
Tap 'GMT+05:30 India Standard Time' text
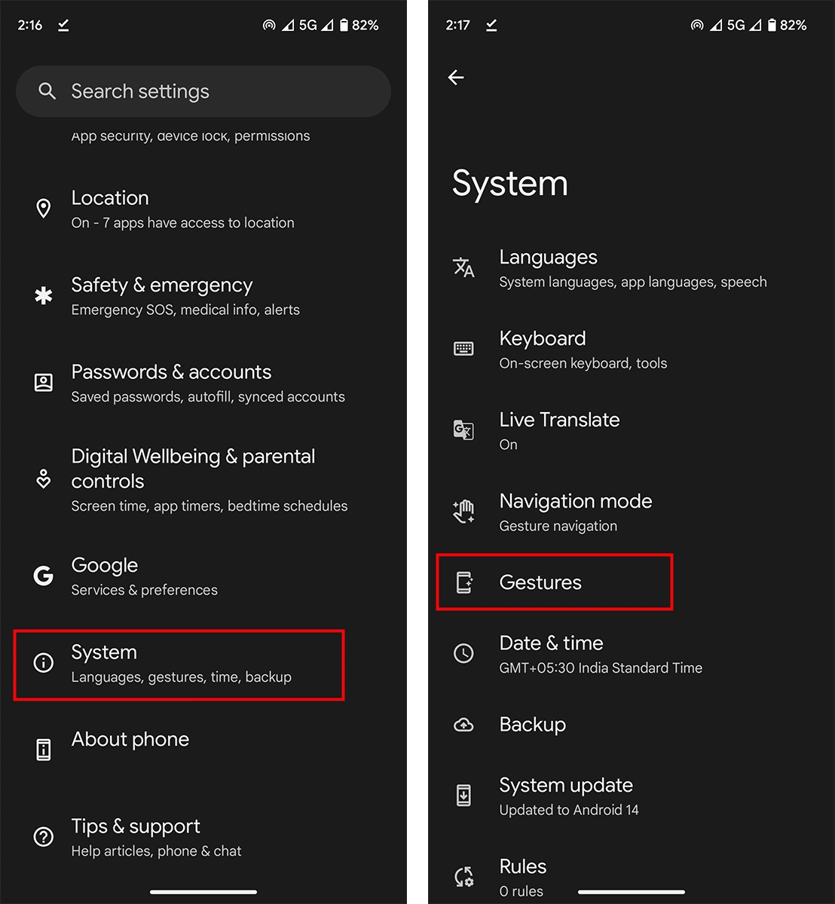click(601, 668)
